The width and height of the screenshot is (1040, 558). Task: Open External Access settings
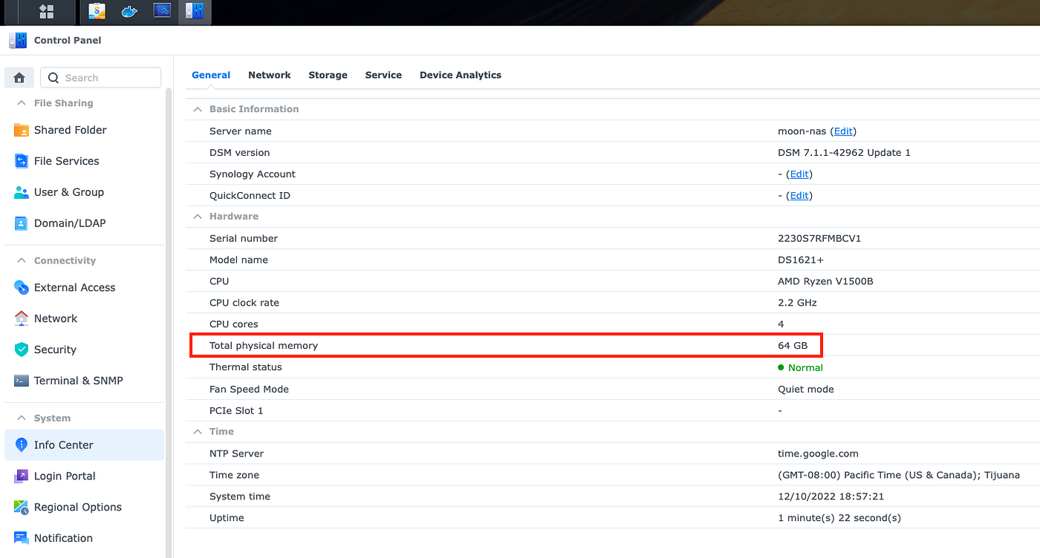point(84,287)
